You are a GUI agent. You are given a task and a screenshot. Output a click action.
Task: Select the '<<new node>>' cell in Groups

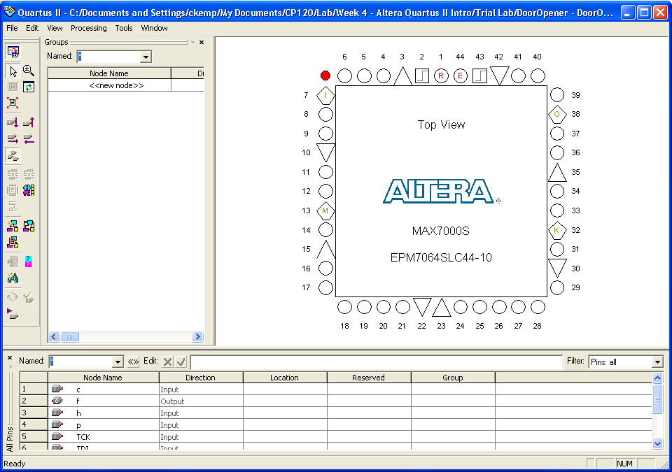tap(109, 85)
